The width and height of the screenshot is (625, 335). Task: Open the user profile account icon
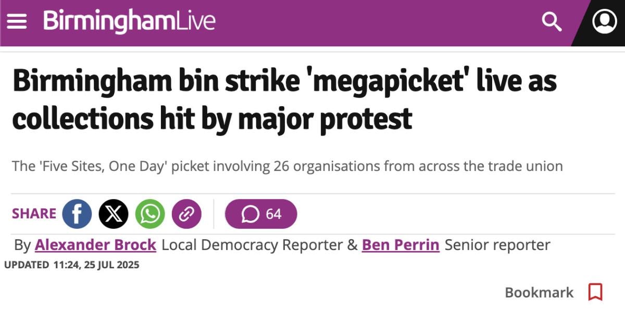point(604,22)
